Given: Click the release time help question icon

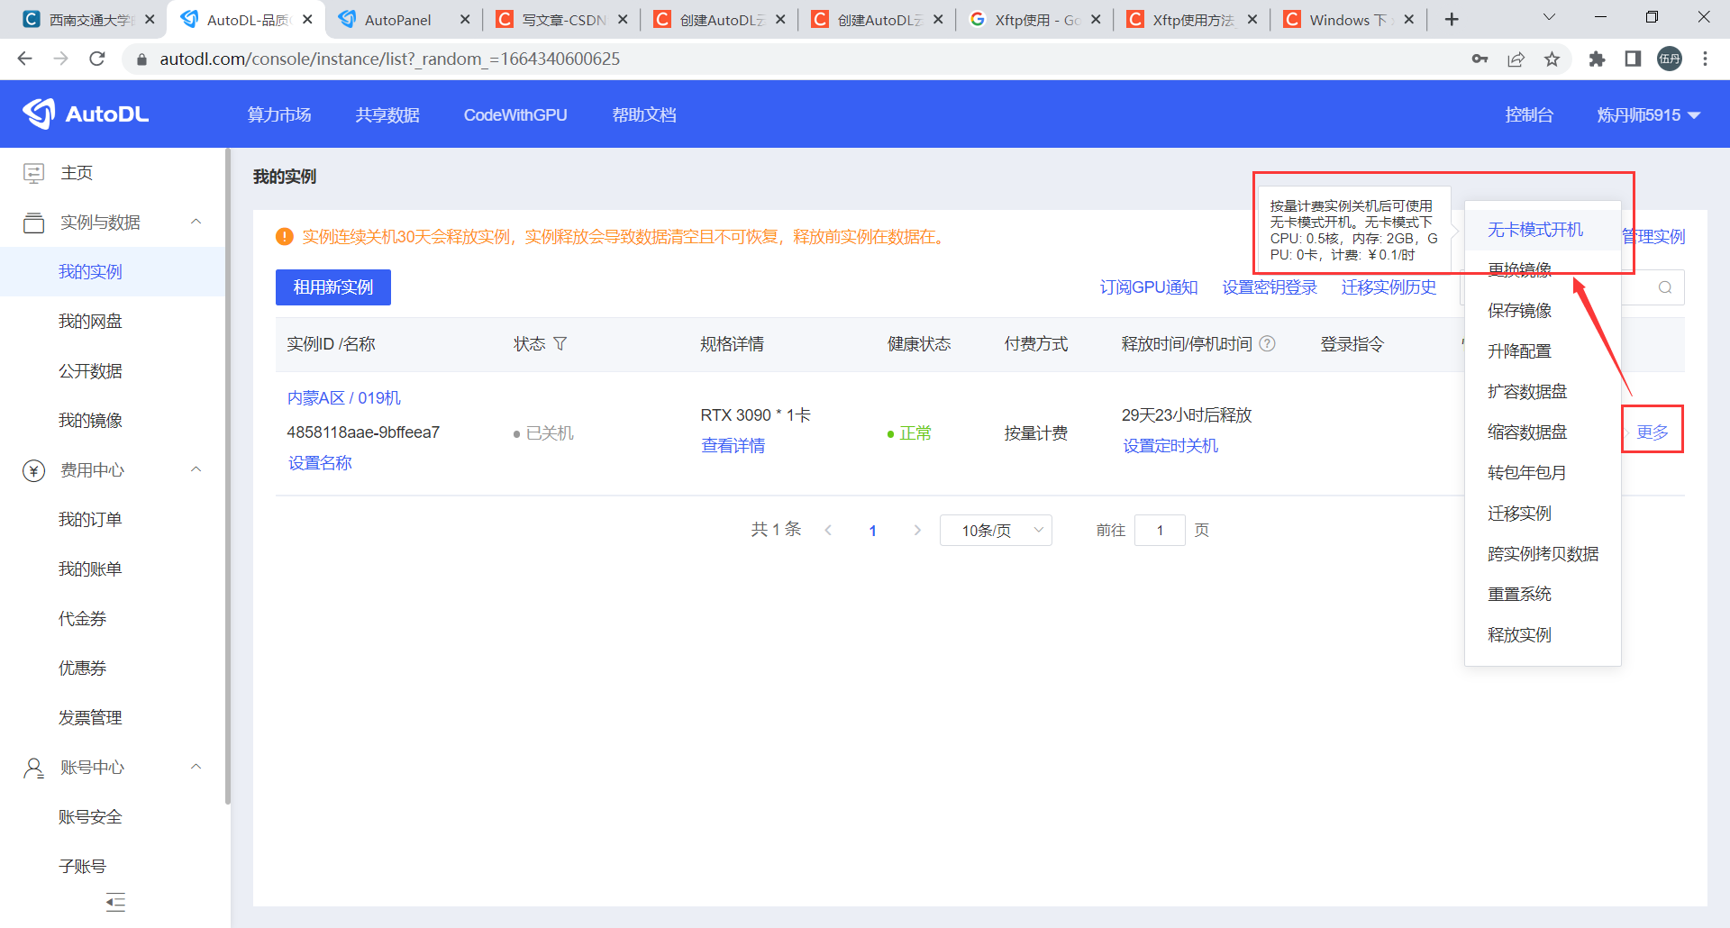Looking at the screenshot, I should (1267, 343).
